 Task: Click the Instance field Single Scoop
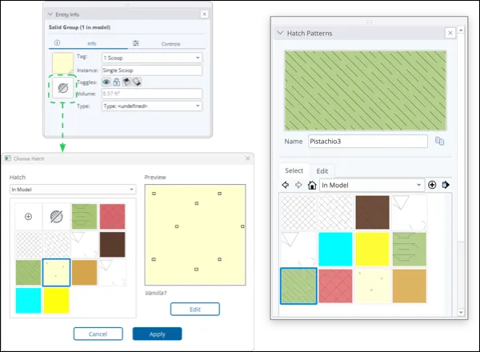152,70
